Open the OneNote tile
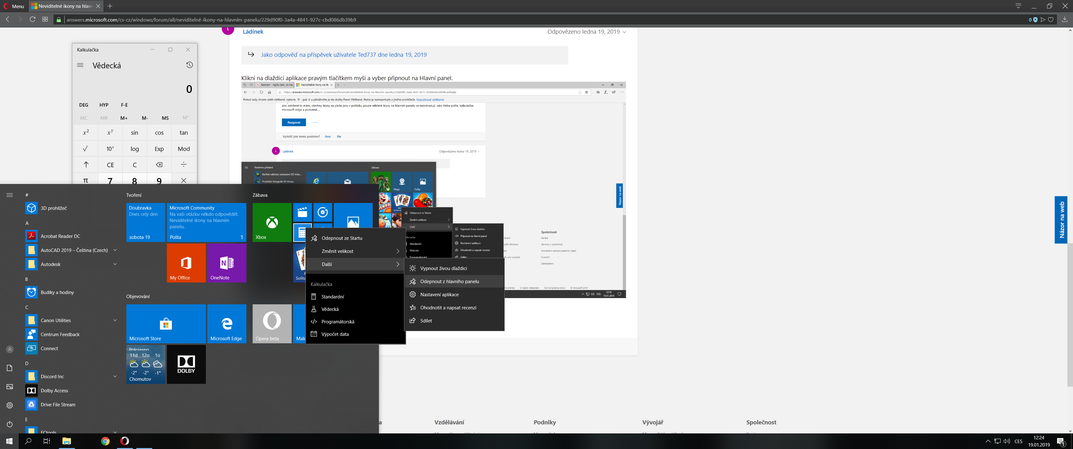1073x449 pixels. pyautogui.click(x=226, y=263)
